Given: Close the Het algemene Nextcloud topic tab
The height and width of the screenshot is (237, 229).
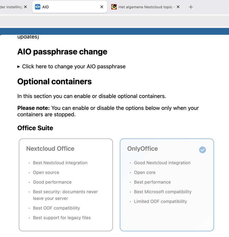Looking at the screenshot, I should pyautogui.click(x=178, y=7).
